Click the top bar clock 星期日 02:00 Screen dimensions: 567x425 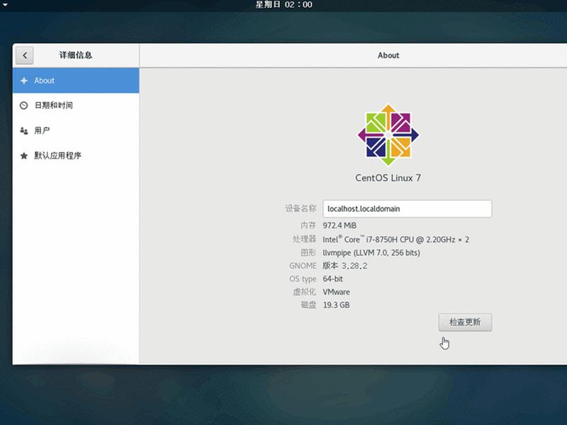click(x=284, y=5)
